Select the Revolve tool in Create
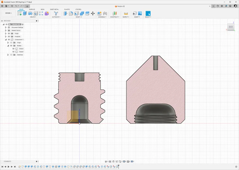Image resolution: width=239 pixels, height=170 pixels. (30, 13)
